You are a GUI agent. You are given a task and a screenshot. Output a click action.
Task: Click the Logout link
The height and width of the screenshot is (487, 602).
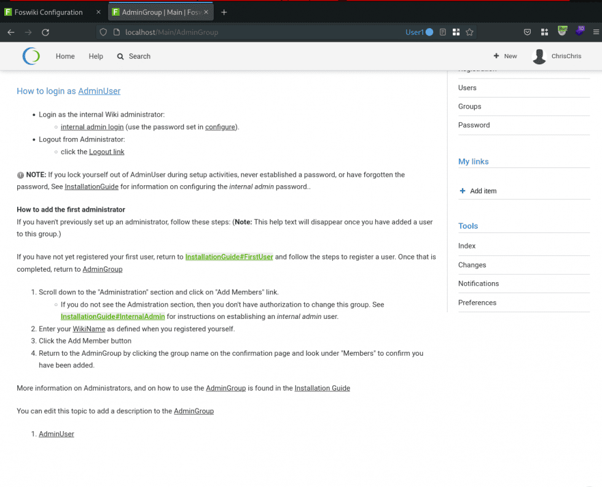tap(106, 151)
